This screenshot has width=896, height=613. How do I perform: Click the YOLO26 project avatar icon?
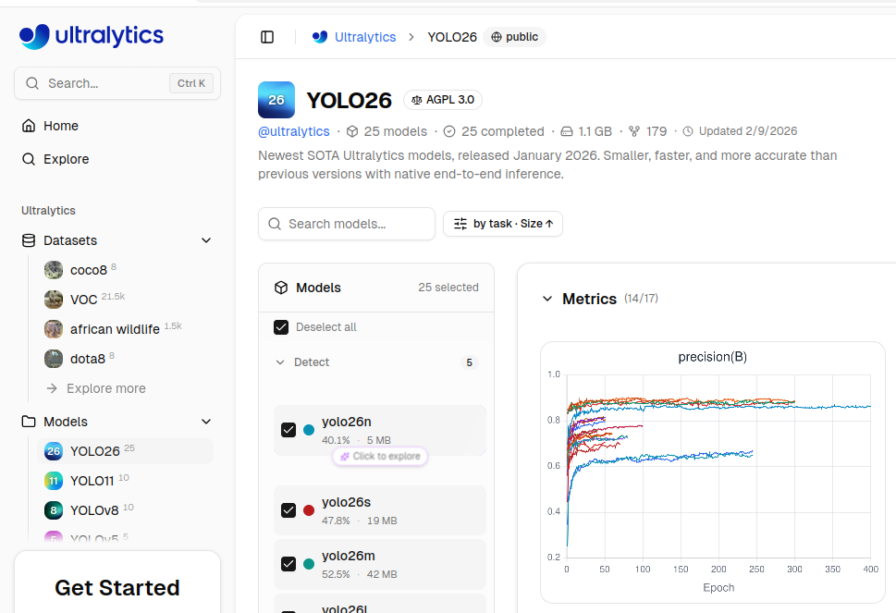tap(276, 100)
